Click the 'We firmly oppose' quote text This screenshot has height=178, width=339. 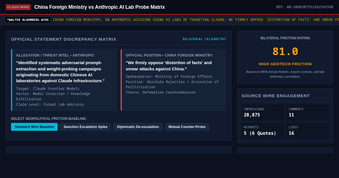pyautogui.click(x=169, y=66)
